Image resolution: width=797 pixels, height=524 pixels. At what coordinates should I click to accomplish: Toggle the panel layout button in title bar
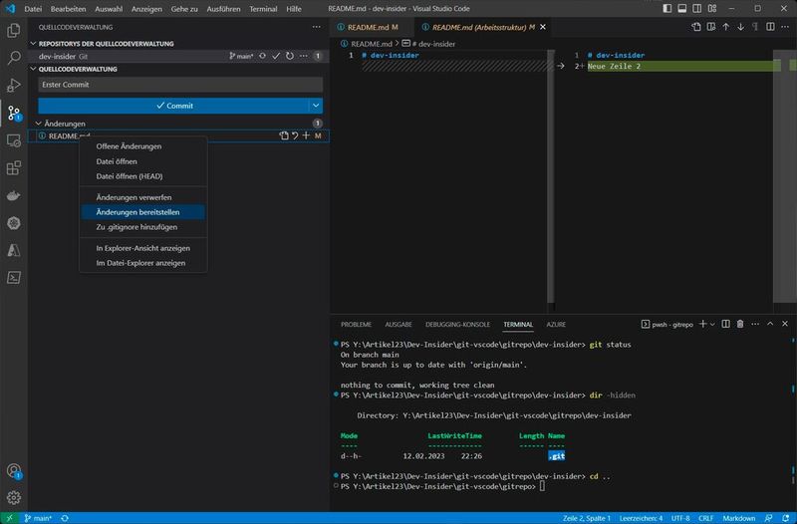[682, 9]
